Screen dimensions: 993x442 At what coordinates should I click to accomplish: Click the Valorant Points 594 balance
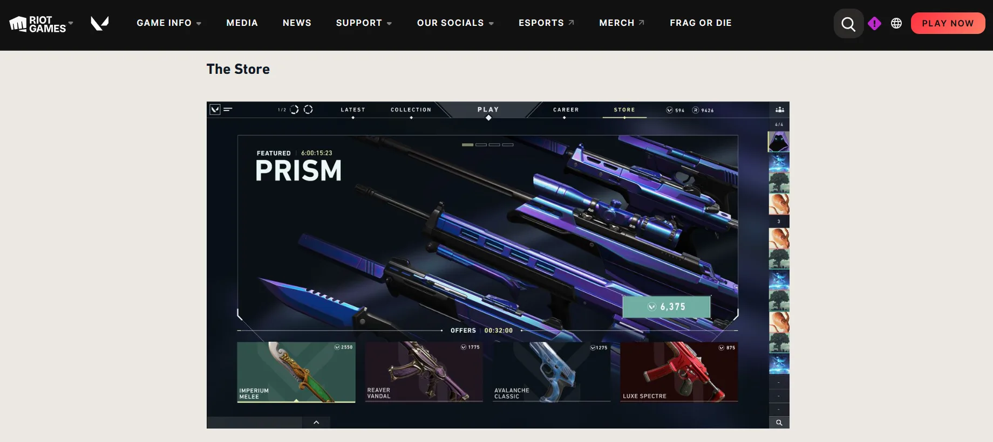[x=675, y=110]
